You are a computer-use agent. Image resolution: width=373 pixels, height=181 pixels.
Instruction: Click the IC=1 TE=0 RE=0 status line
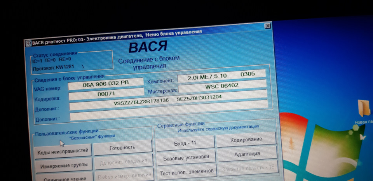pos(51,60)
